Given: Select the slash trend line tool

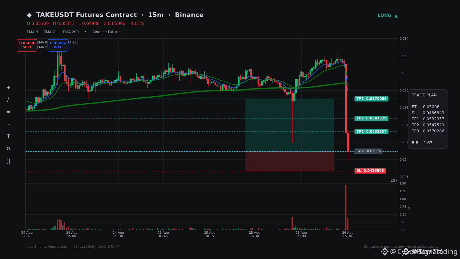Looking at the screenshot, I should point(8,100).
